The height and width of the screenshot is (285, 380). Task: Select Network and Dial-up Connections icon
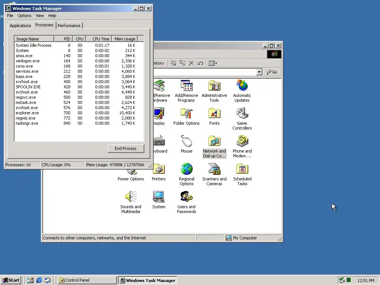click(x=214, y=147)
